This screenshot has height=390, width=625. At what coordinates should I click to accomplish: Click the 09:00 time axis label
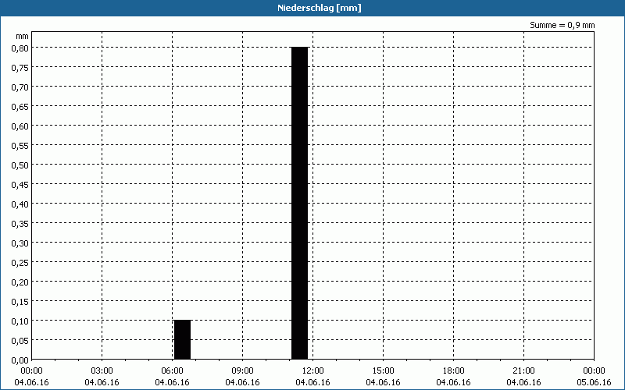point(242,371)
